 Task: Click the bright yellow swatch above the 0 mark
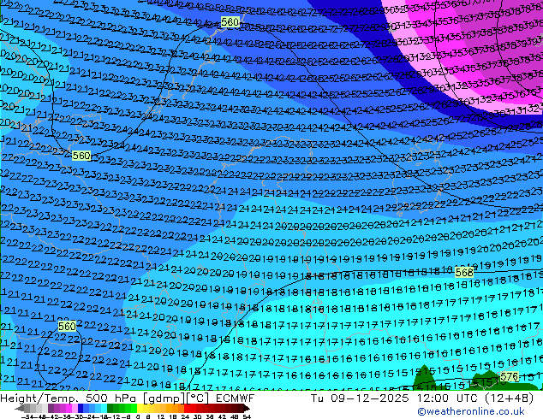click(140, 408)
